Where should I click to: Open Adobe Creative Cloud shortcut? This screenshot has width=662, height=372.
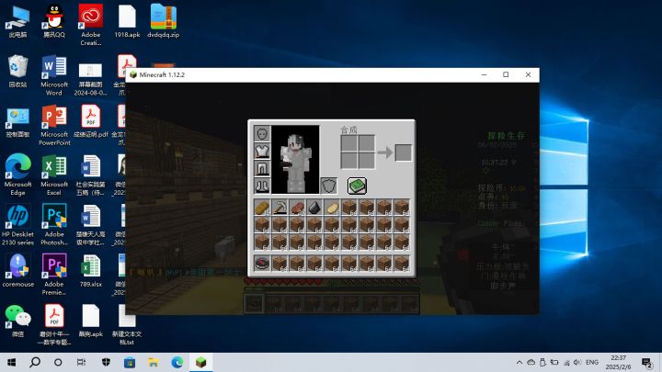tap(90, 26)
